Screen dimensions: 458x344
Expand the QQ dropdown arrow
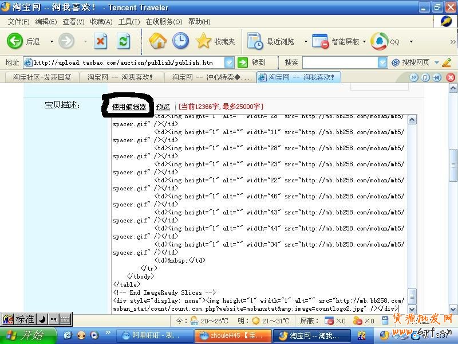pyautogui.click(x=411, y=41)
